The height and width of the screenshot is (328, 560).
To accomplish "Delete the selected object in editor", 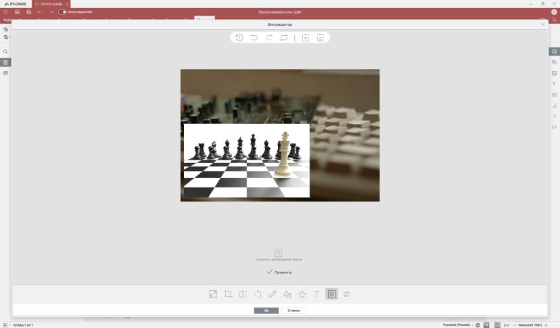I will click(305, 37).
